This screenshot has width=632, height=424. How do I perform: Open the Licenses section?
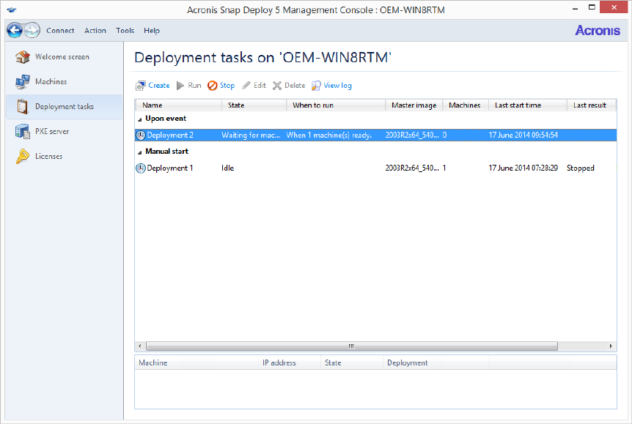65,156
